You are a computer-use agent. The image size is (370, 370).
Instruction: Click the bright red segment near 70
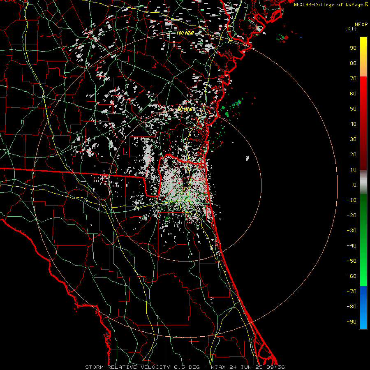click(363, 83)
